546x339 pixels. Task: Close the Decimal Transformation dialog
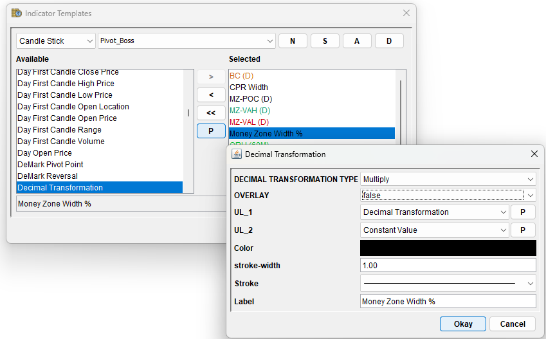pos(534,154)
